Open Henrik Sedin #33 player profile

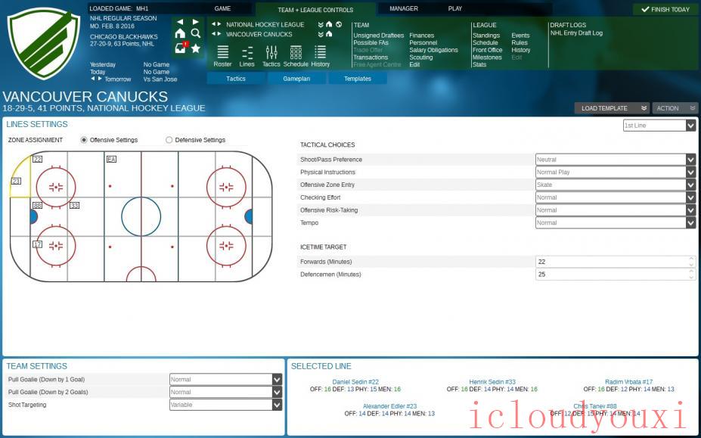click(492, 382)
